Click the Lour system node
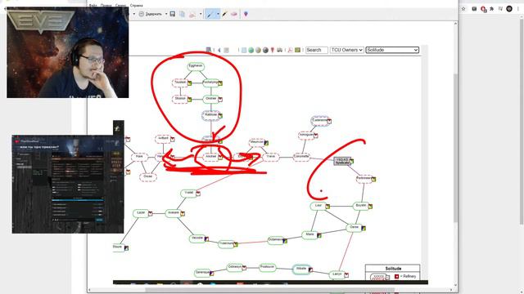Image resolution: width=524 pixels, height=294 pixels. 318,206
